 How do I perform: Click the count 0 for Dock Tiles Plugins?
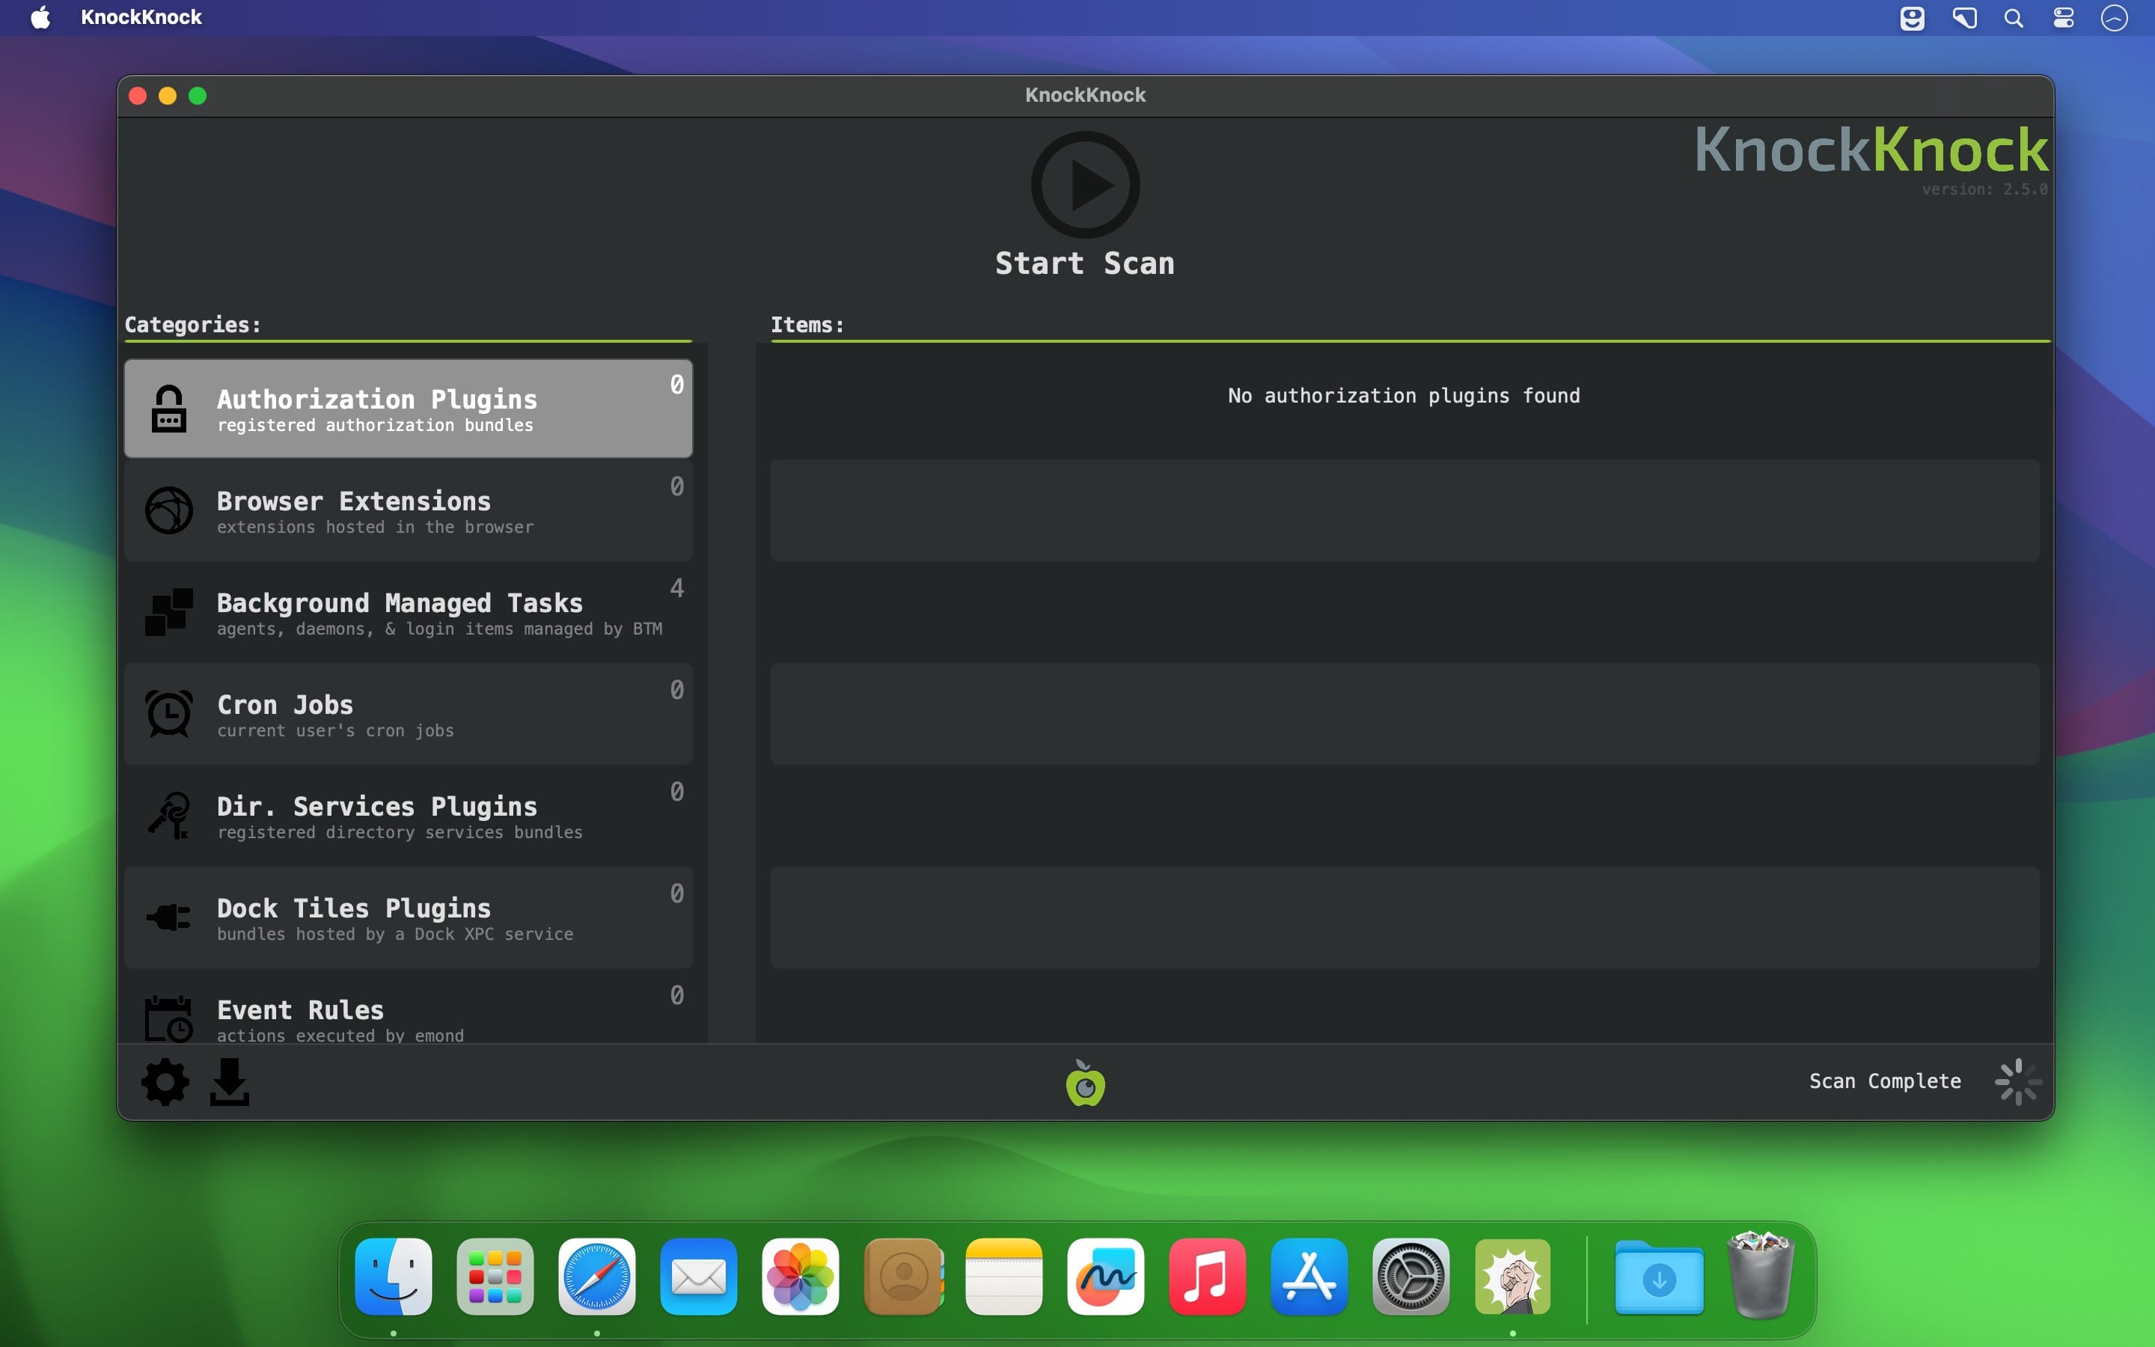click(676, 894)
